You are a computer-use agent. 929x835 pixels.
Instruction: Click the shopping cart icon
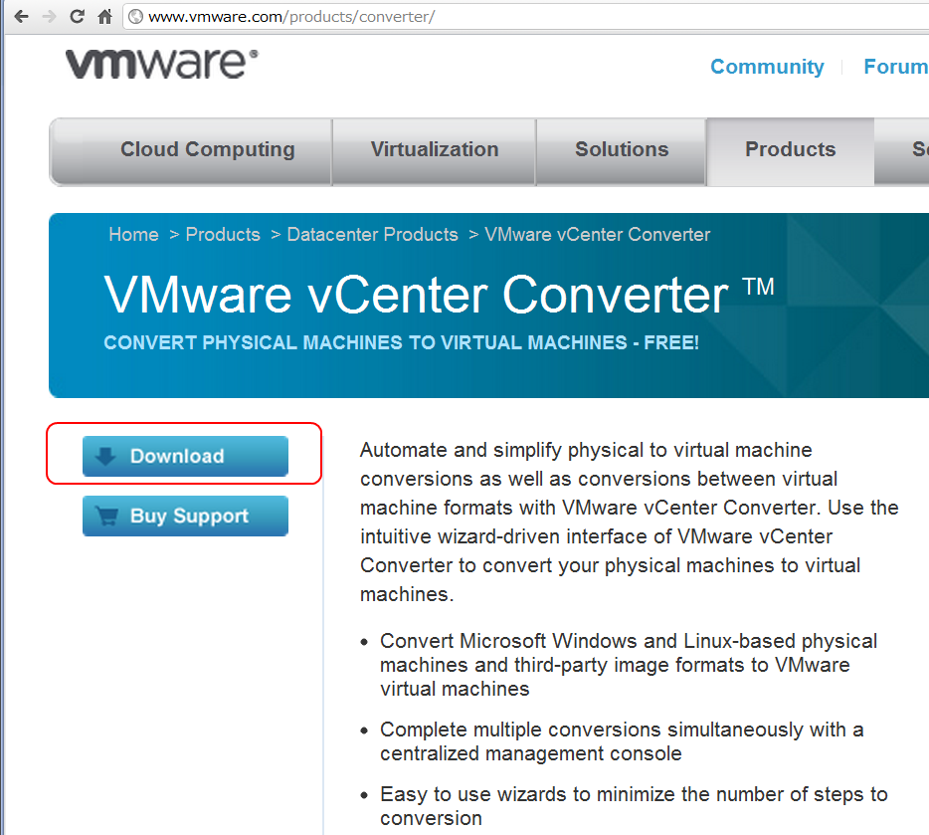(107, 516)
